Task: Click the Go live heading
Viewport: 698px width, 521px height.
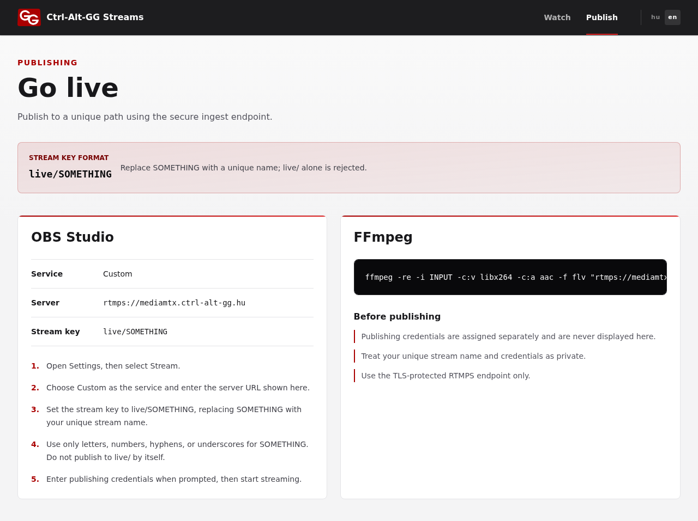Action: tap(68, 88)
